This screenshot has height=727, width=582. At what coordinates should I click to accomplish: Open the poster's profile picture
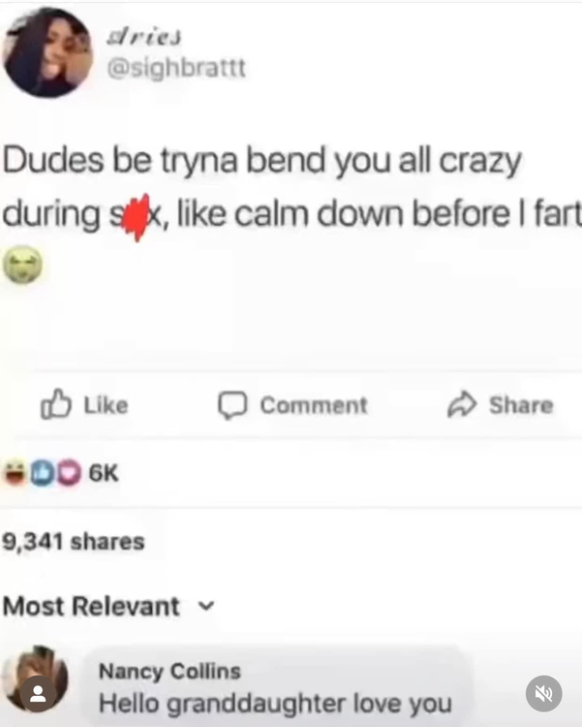pyautogui.click(x=47, y=52)
